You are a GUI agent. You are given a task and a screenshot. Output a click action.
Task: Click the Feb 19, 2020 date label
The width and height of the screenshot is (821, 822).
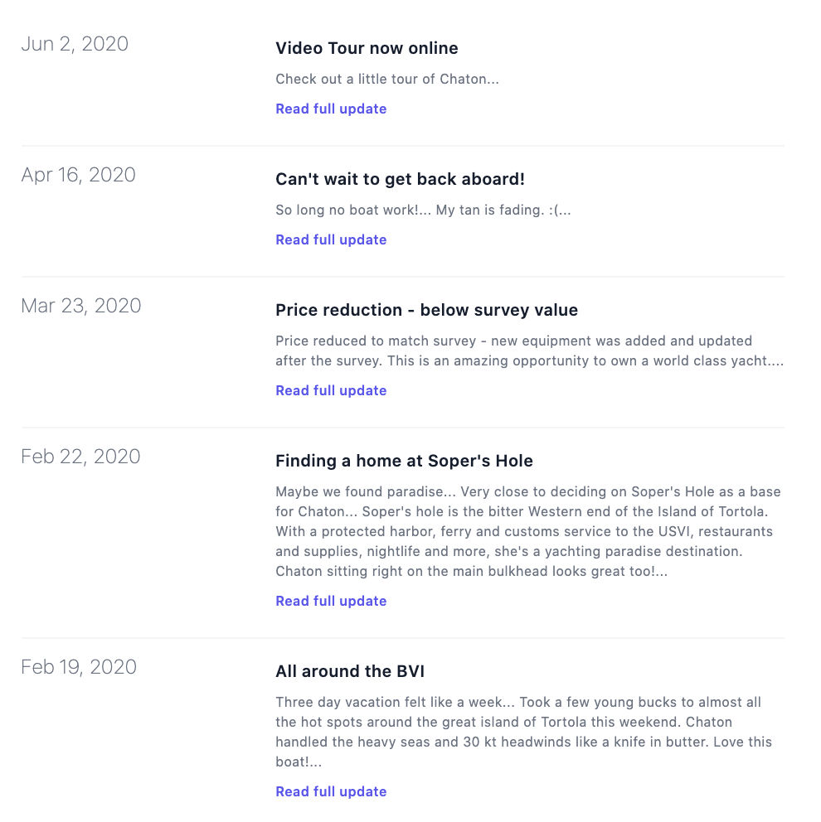pos(79,667)
